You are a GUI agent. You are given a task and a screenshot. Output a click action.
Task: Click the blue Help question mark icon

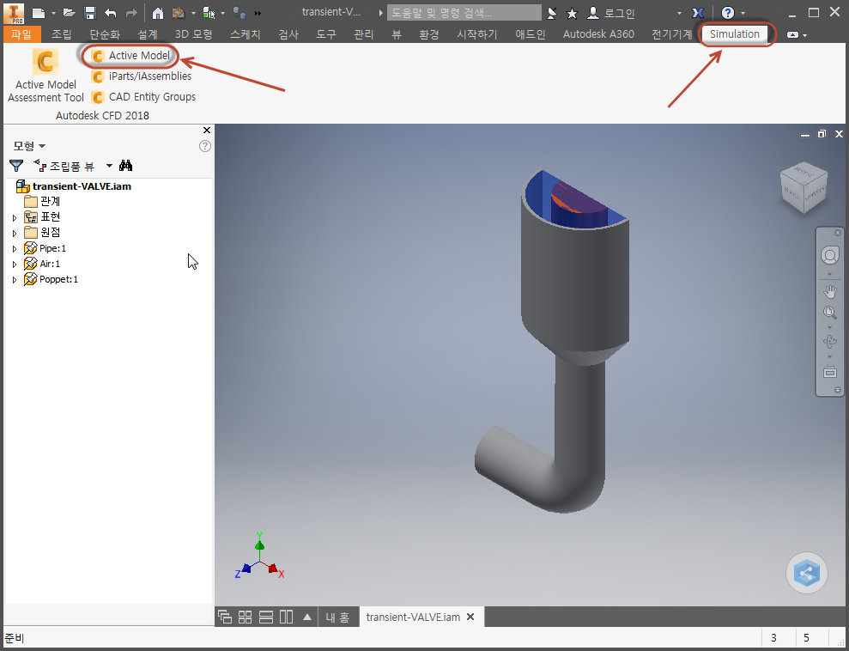pos(728,13)
